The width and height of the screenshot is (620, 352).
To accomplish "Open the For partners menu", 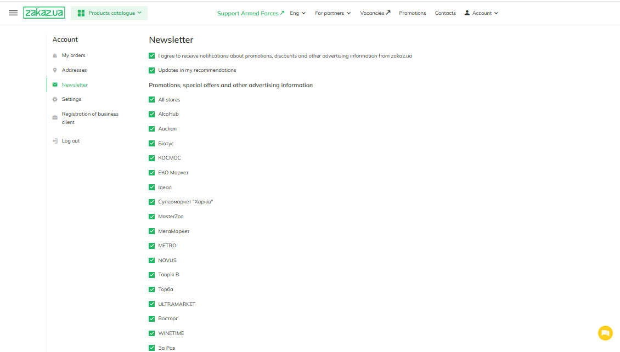I will pyautogui.click(x=332, y=13).
